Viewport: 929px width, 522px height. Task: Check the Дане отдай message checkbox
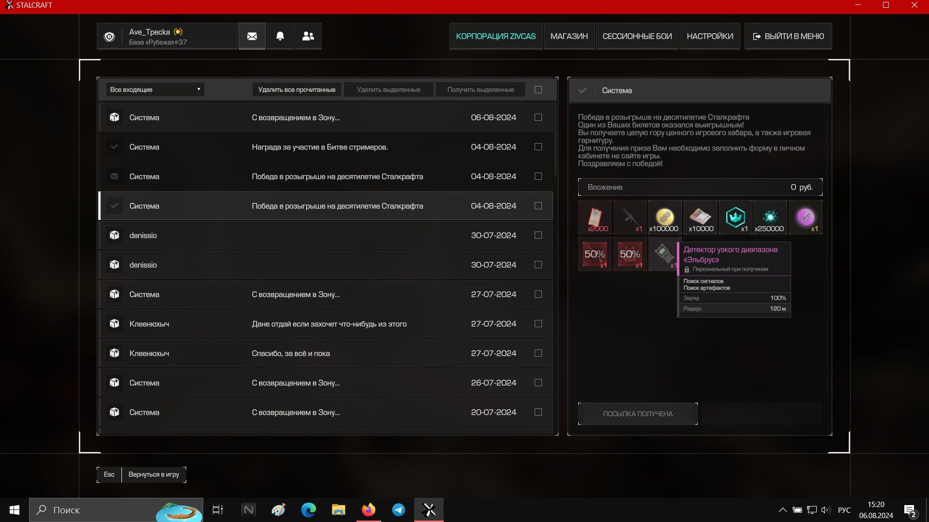point(538,324)
